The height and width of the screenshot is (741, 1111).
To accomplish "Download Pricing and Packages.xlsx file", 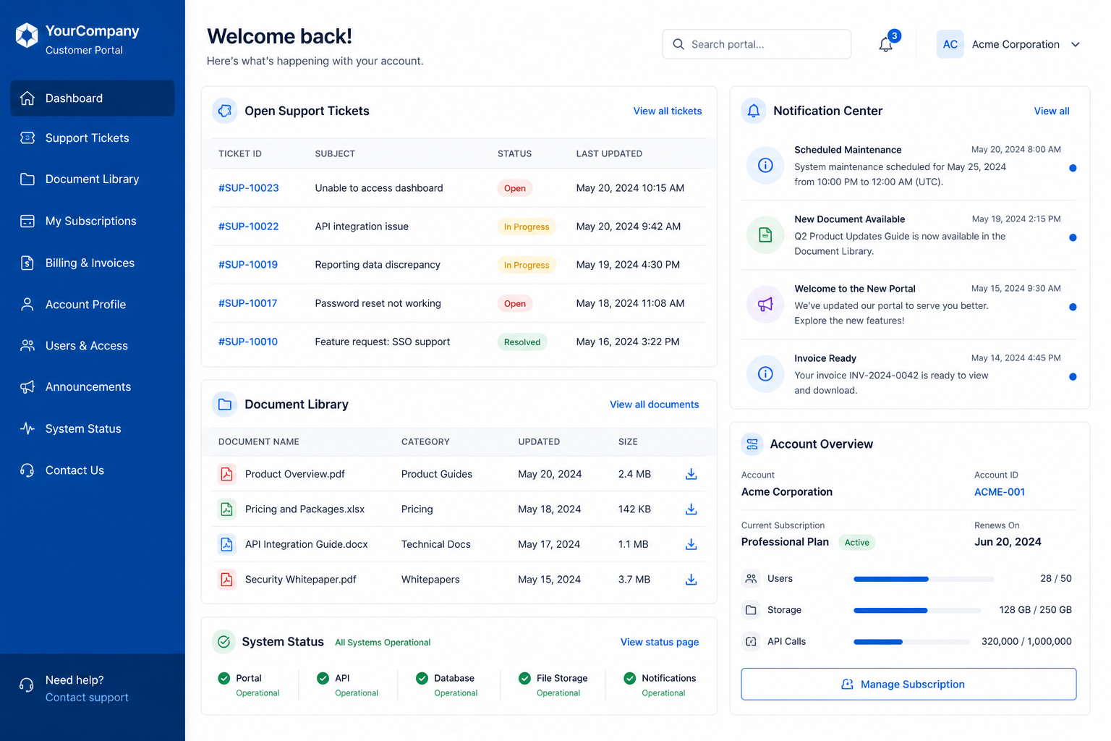I will tap(691, 509).
